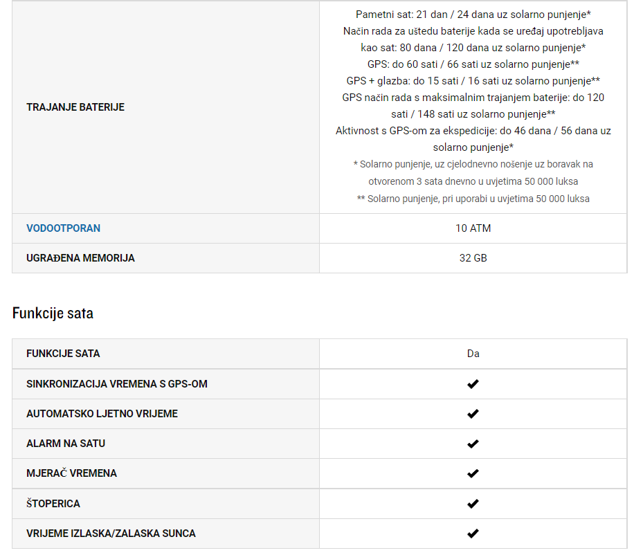Click the Funkcije sata section heading
This screenshot has height=555, width=634.
pyautogui.click(x=53, y=313)
